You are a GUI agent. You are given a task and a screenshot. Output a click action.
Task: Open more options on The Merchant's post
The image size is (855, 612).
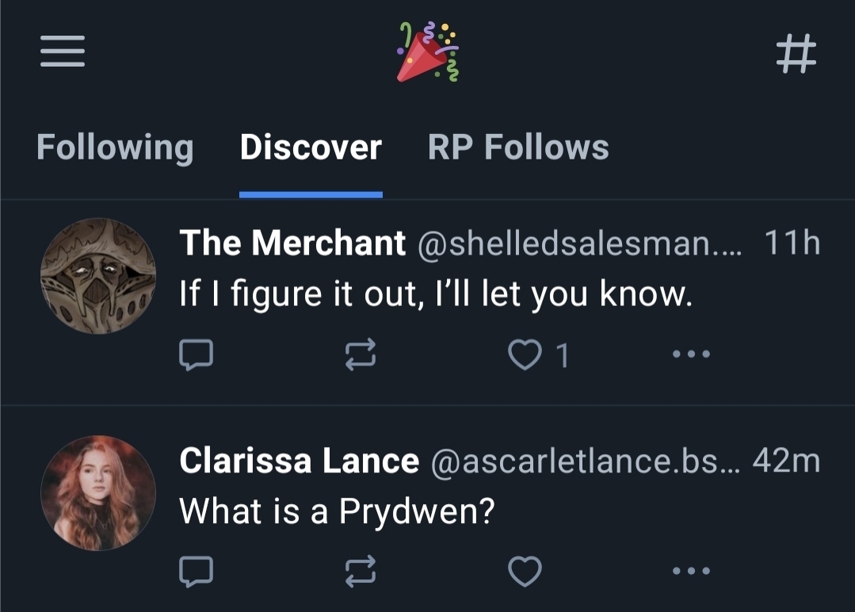pyautogui.click(x=691, y=355)
